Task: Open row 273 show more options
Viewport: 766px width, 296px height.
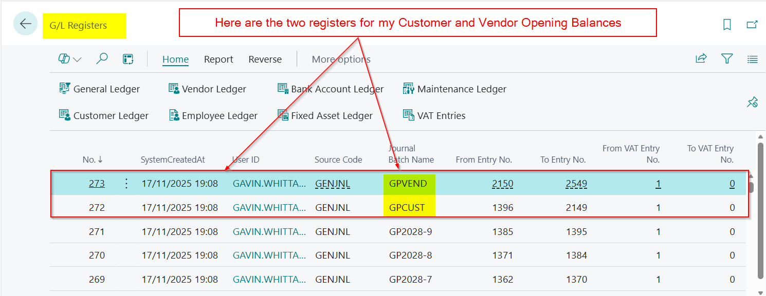Action: (127, 184)
